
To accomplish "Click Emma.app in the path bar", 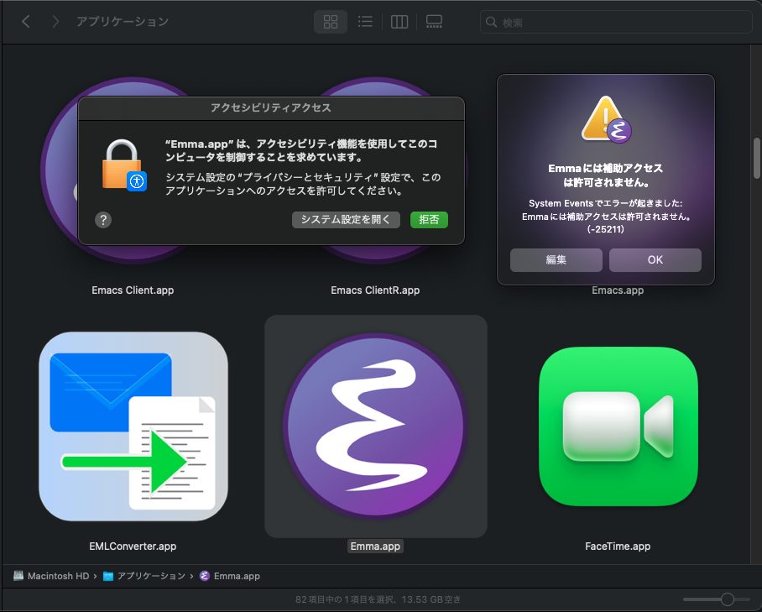I will [230, 576].
